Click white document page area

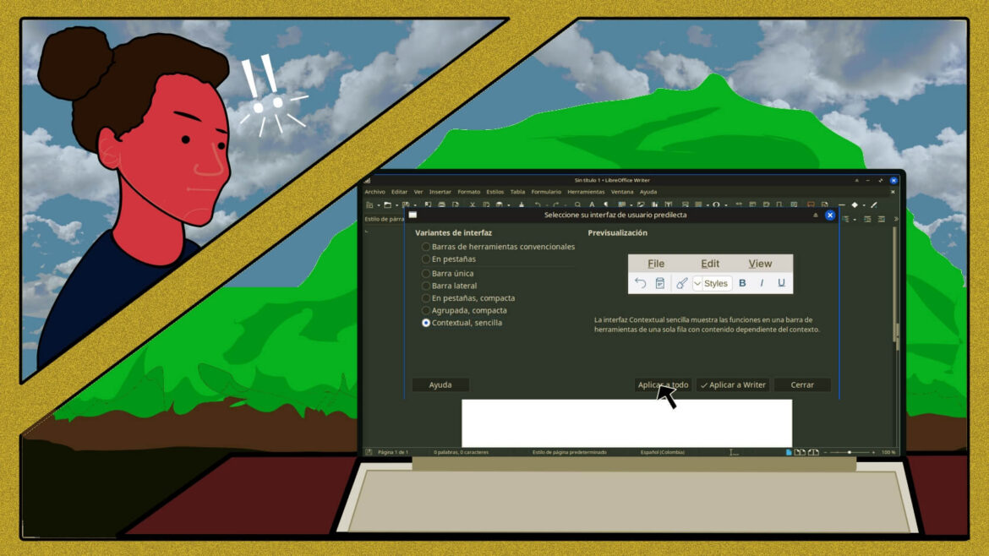627,422
